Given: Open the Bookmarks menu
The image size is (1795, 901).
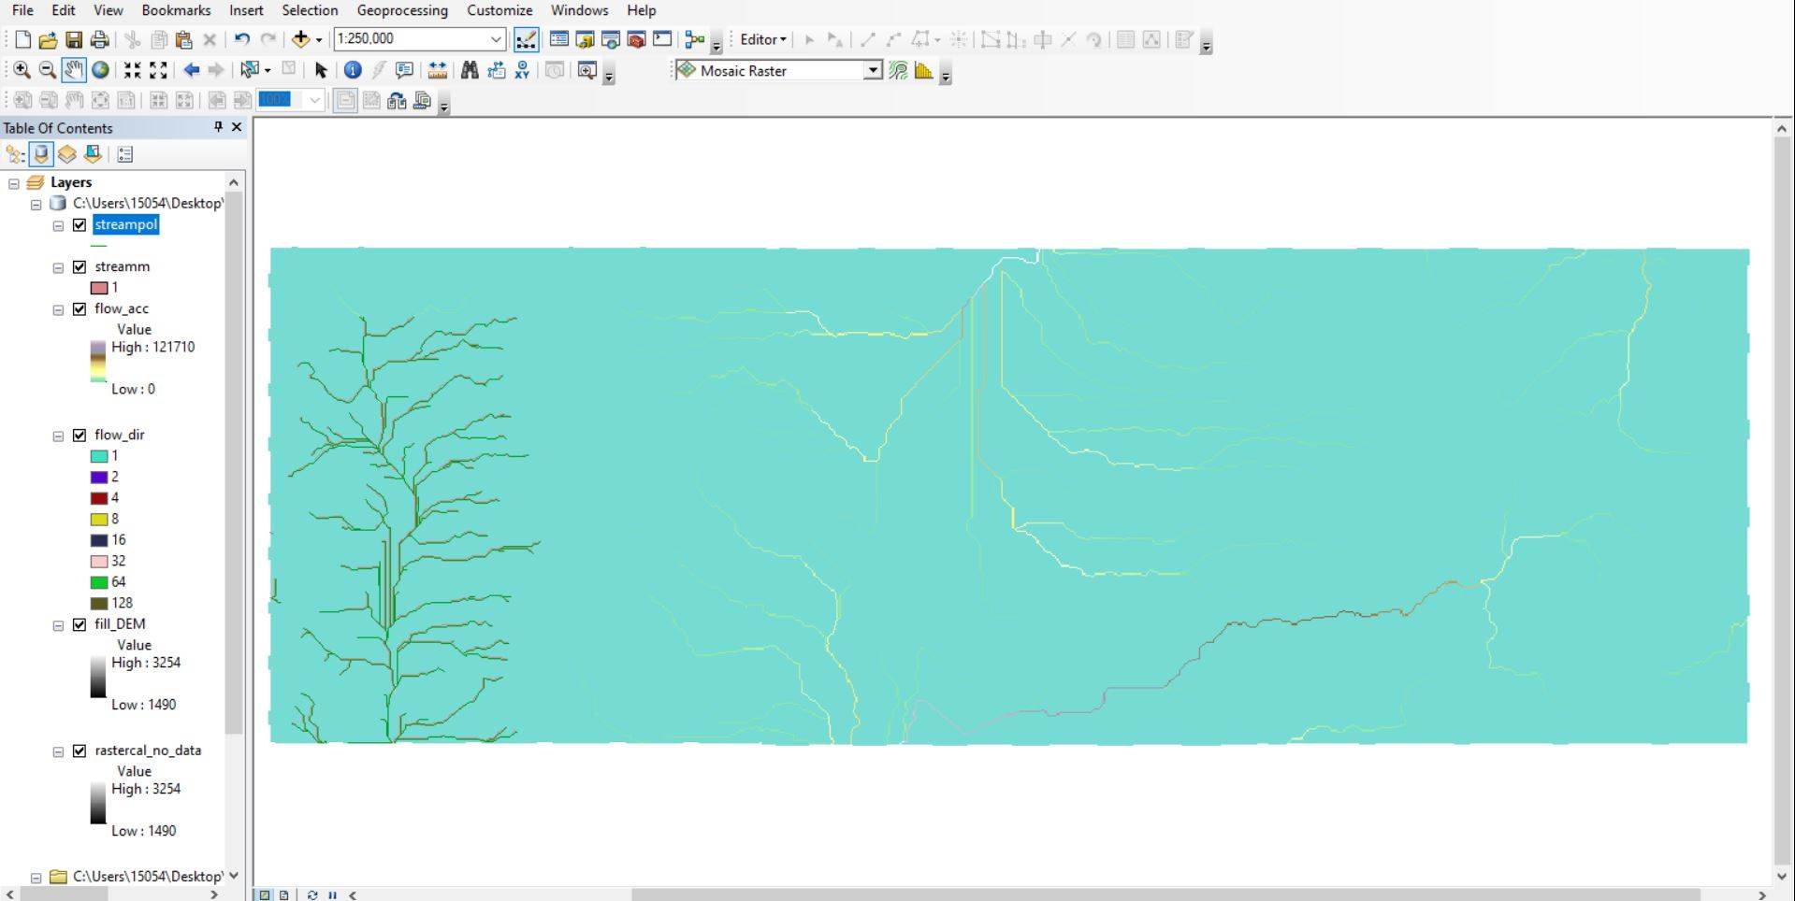Looking at the screenshot, I should click(x=176, y=10).
